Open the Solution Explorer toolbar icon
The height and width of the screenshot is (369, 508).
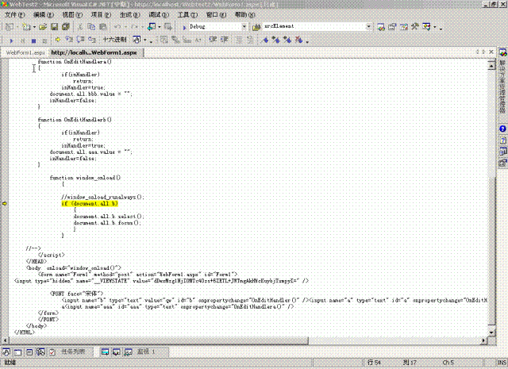pyautogui.click(x=381, y=27)
